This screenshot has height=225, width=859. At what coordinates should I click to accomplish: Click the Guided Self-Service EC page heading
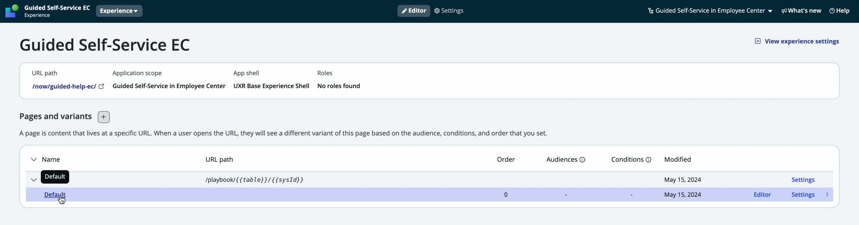click(x=105, y=45)
